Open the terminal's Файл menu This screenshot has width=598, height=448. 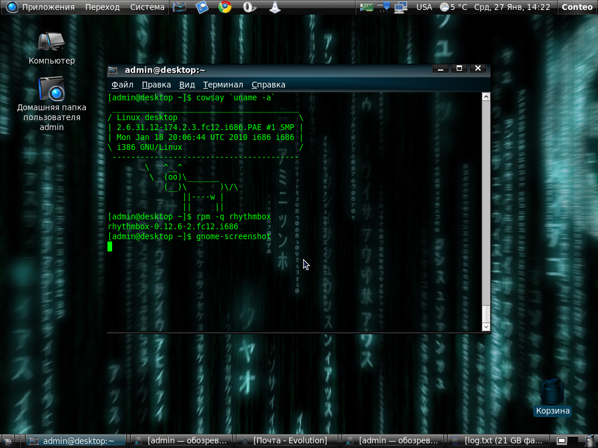[x=123, y=85]
